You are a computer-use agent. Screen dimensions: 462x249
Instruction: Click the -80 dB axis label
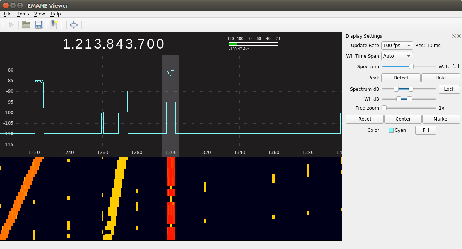pos(9,70)
